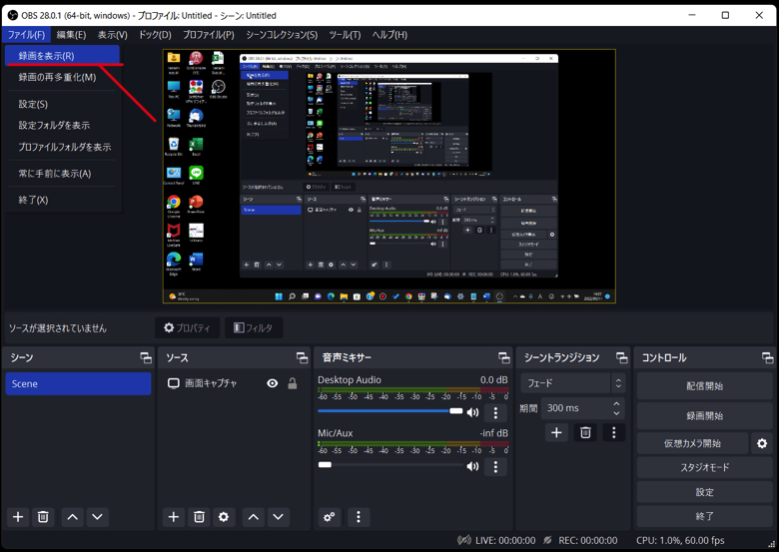Click 終了 button in controls panel
The width and height of the screenshot is (779, 552).
pos(704,516)
